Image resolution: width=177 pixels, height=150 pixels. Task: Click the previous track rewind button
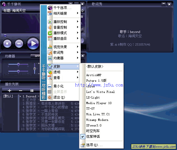pyautogui.click(x=19, y=43)
